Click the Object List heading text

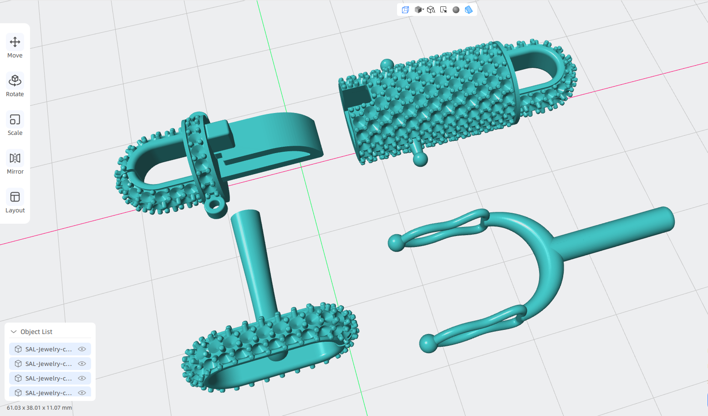[x=36, y=332]
